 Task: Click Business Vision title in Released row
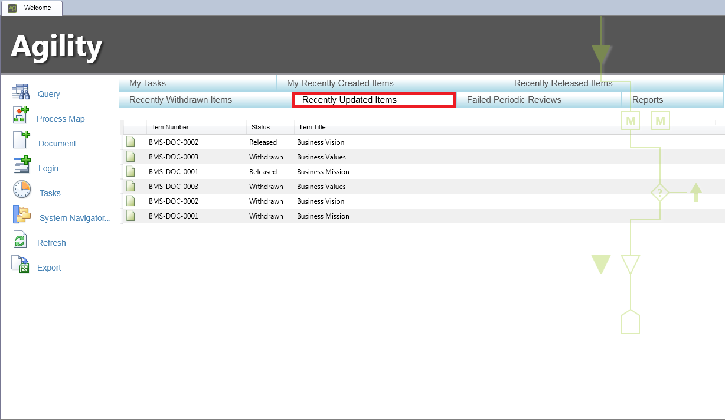tap(321, 142)
